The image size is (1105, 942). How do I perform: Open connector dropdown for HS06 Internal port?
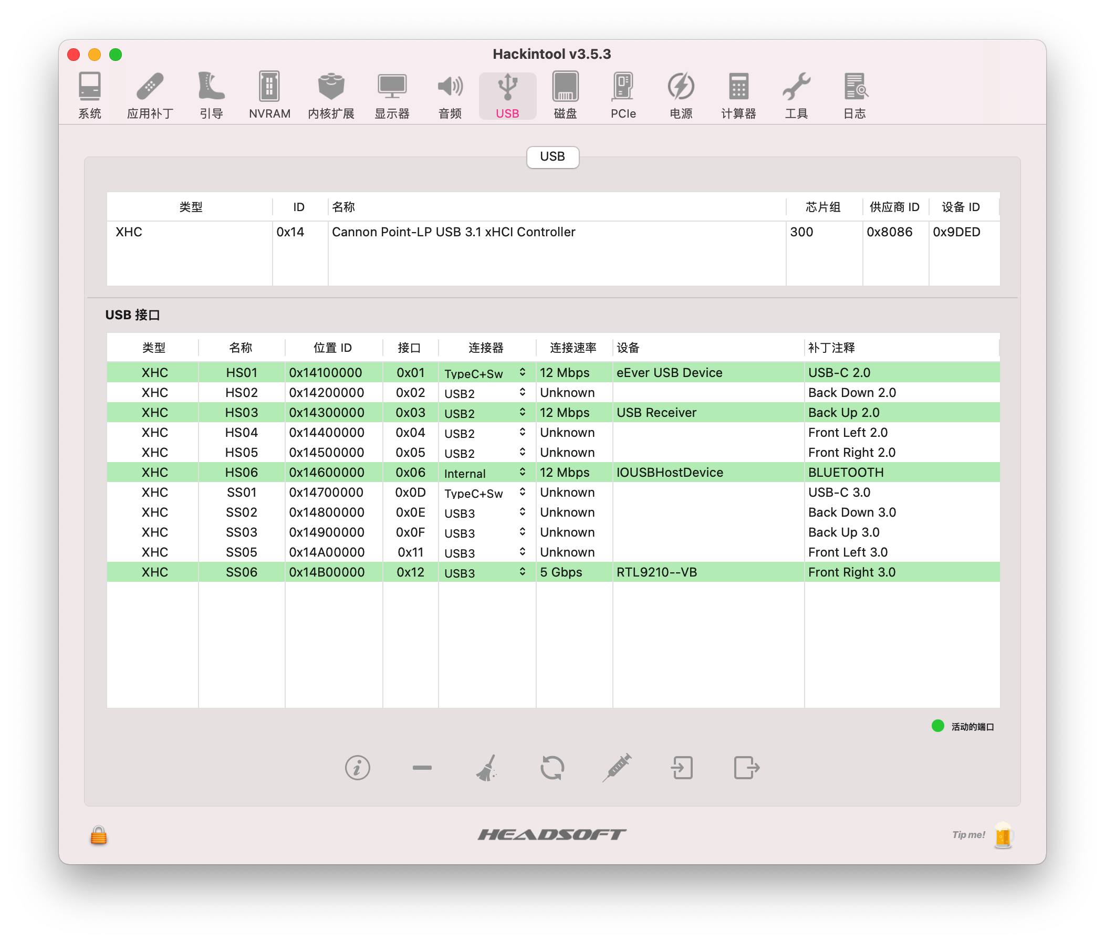(x=522, y=473)
